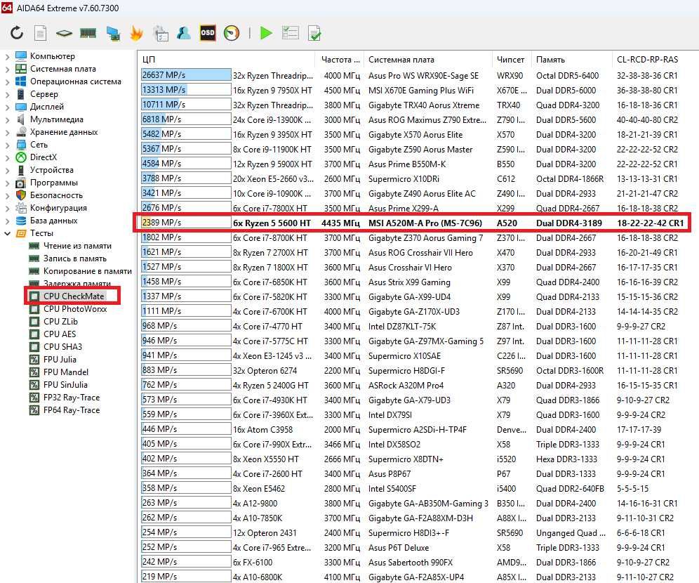Click the results list toolbar icon
699x583 pixels.
pyautogui.click(x=291, y=33)
